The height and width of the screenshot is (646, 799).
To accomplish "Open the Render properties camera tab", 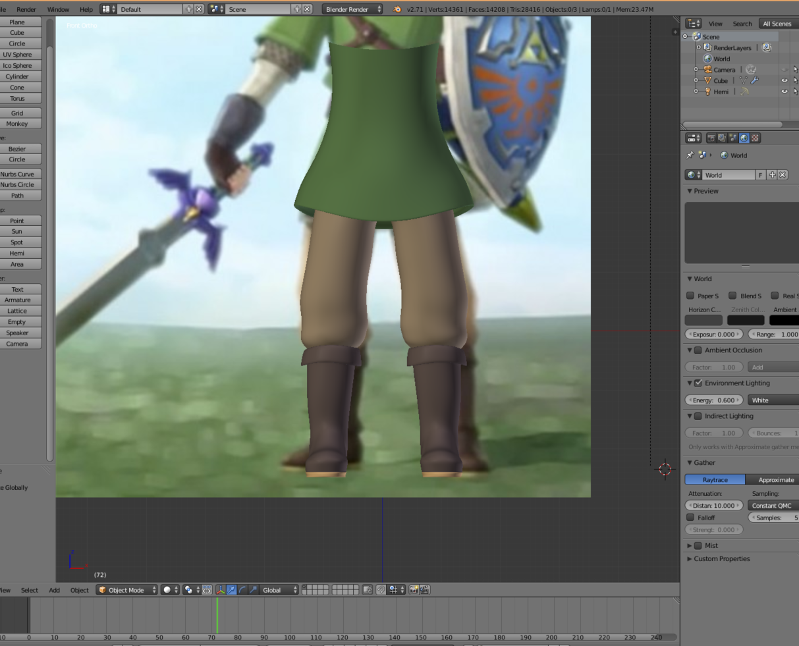I will coord(711,138).
